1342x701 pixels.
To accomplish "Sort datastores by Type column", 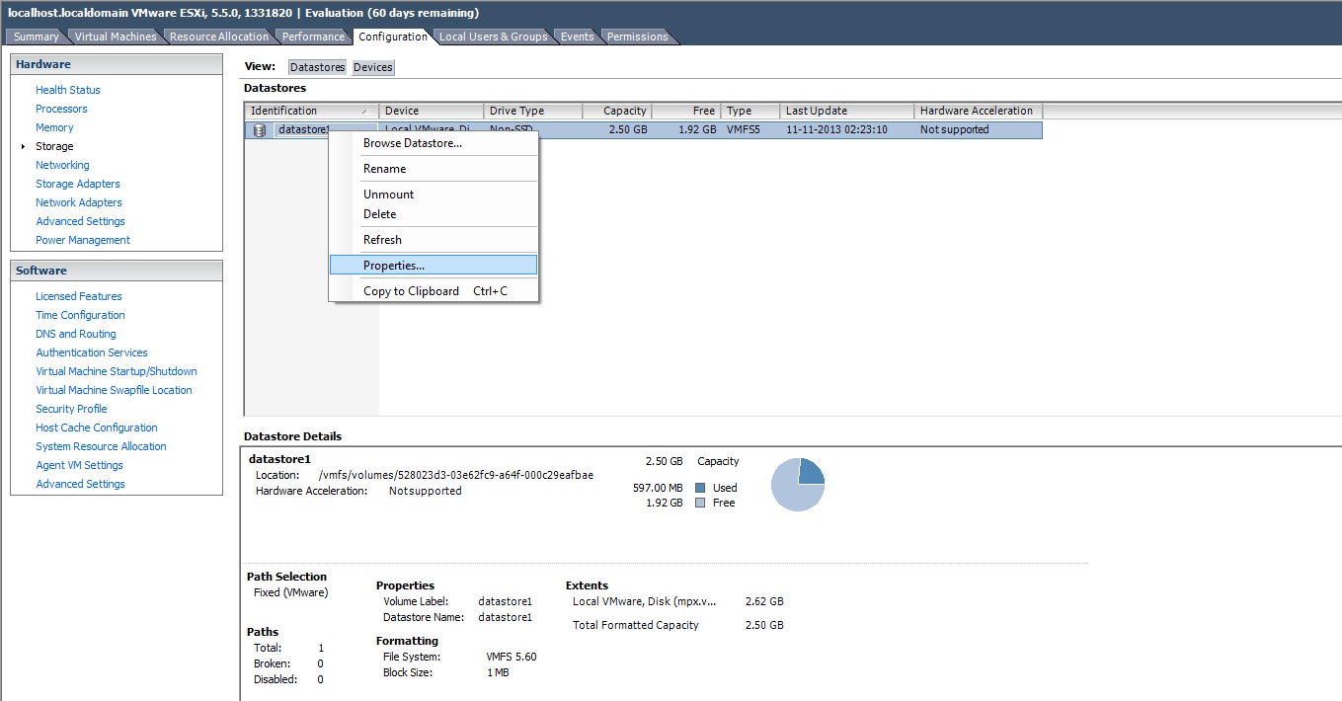I will tap(750, 112).
